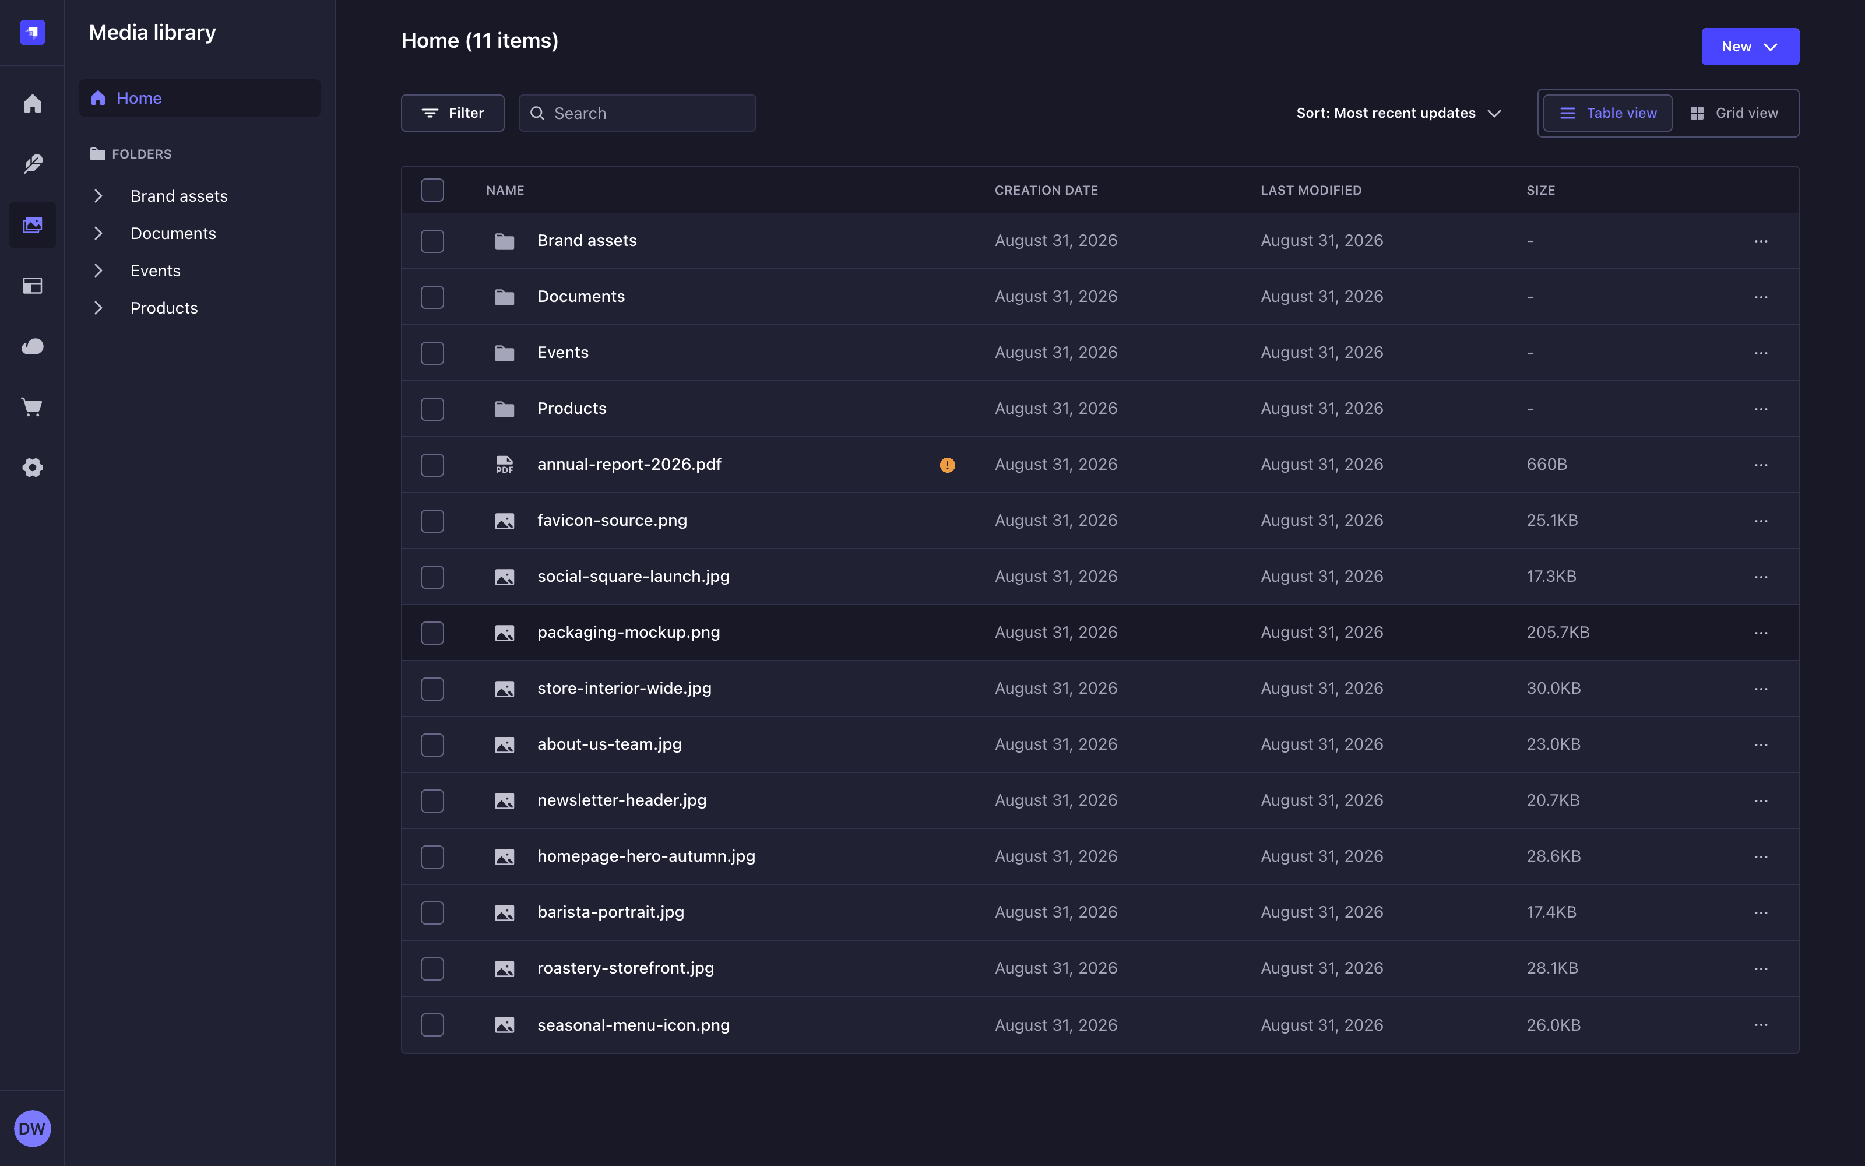This screenshot has height=1166, width=1865.
Task: Open more actions for annual-report-2026.pdf
Action: [1761, 465]
